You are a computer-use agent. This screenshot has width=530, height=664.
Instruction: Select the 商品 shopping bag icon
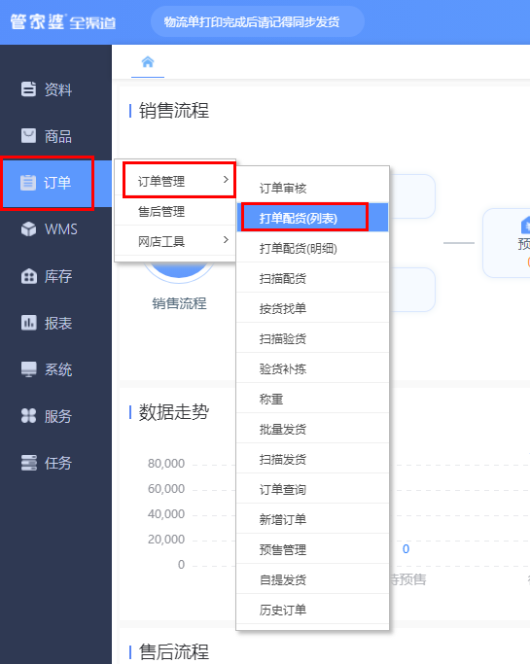click(x=28, y=135)
